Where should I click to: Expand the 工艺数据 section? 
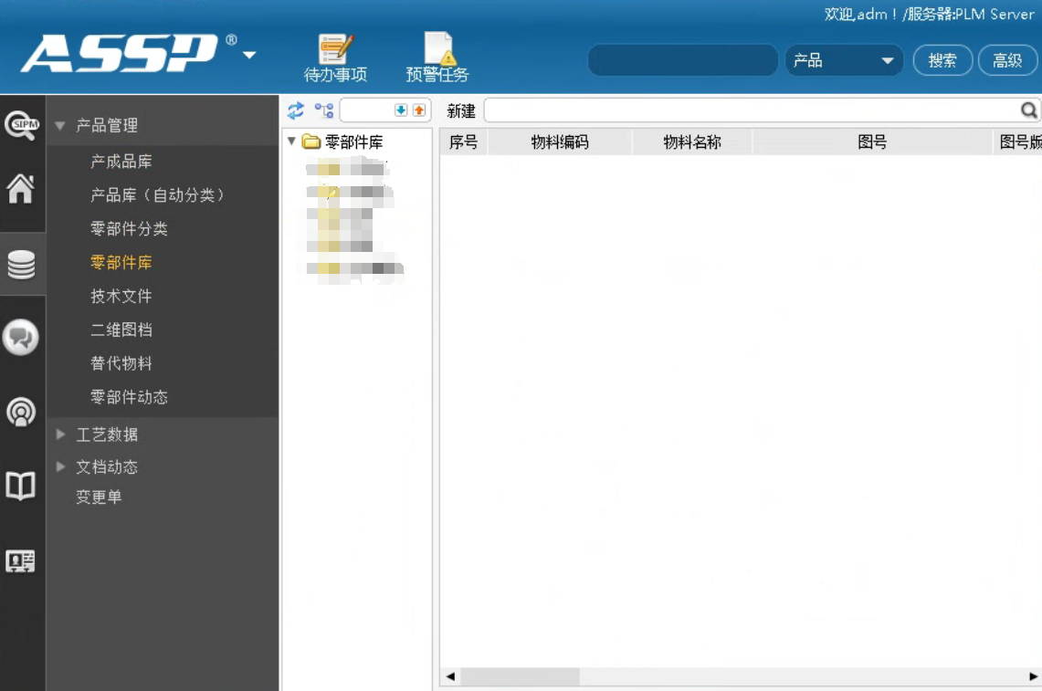click(60, 434)
